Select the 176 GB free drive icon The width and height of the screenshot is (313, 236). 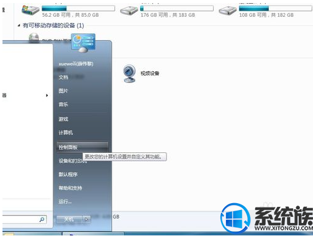click(129, 11)
